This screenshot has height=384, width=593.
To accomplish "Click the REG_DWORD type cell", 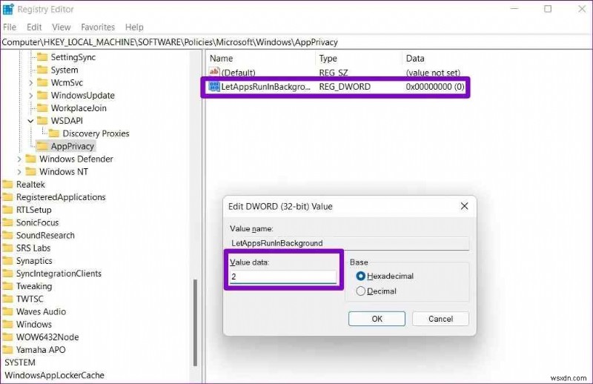I will click(x=345, y=87).
